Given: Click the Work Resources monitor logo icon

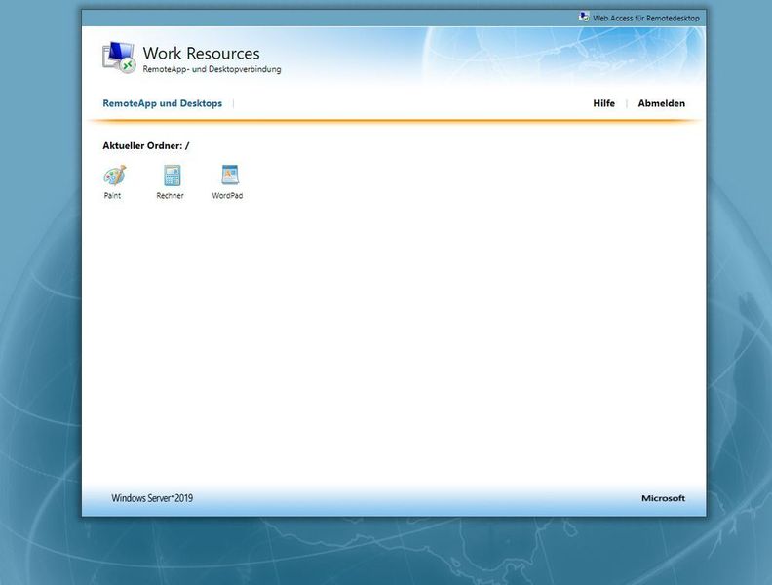Looking at the screenshot, I should point(119,58).
